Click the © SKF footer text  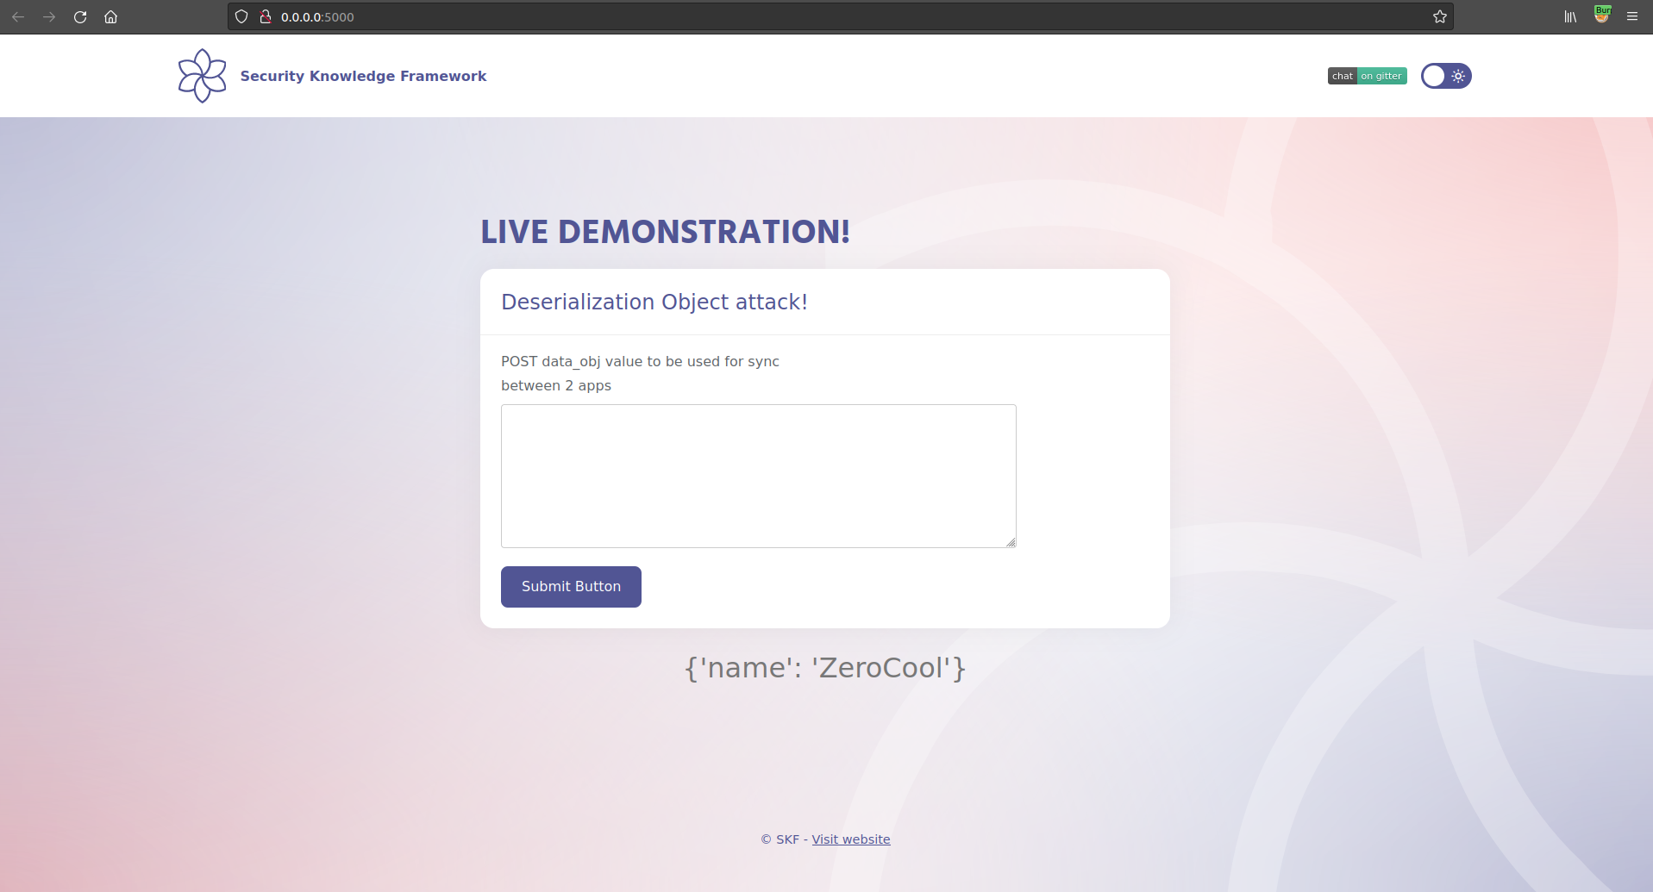click(780, 839)
